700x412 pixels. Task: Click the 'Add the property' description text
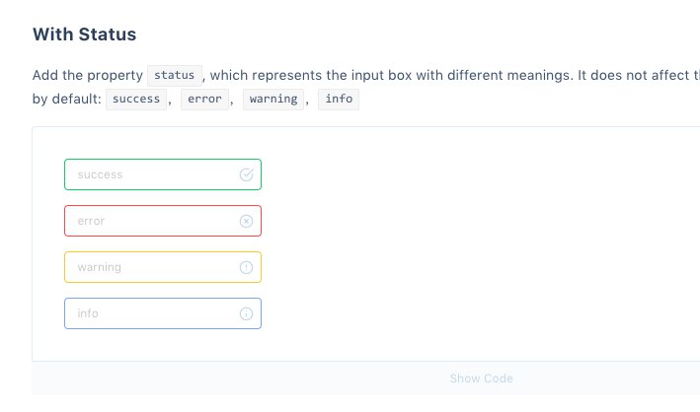pyautogui.click(x=88, y=75)
